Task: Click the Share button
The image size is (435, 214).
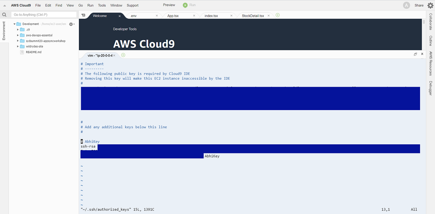Action: tap(419, 5)
